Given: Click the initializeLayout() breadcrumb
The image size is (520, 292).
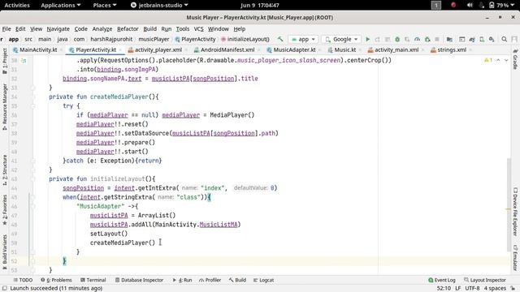Looking at the screenshot, I should pos(245,39).
